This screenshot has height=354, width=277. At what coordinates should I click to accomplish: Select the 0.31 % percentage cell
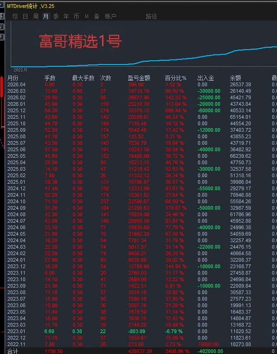point(173,136)
